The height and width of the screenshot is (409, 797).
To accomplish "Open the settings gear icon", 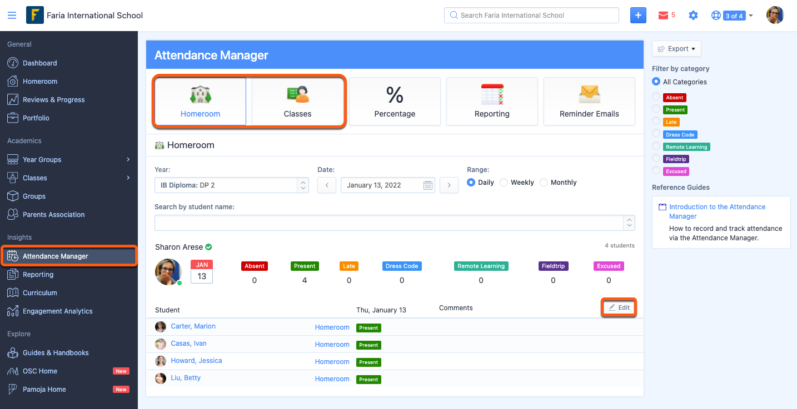I will pos(693,16).
